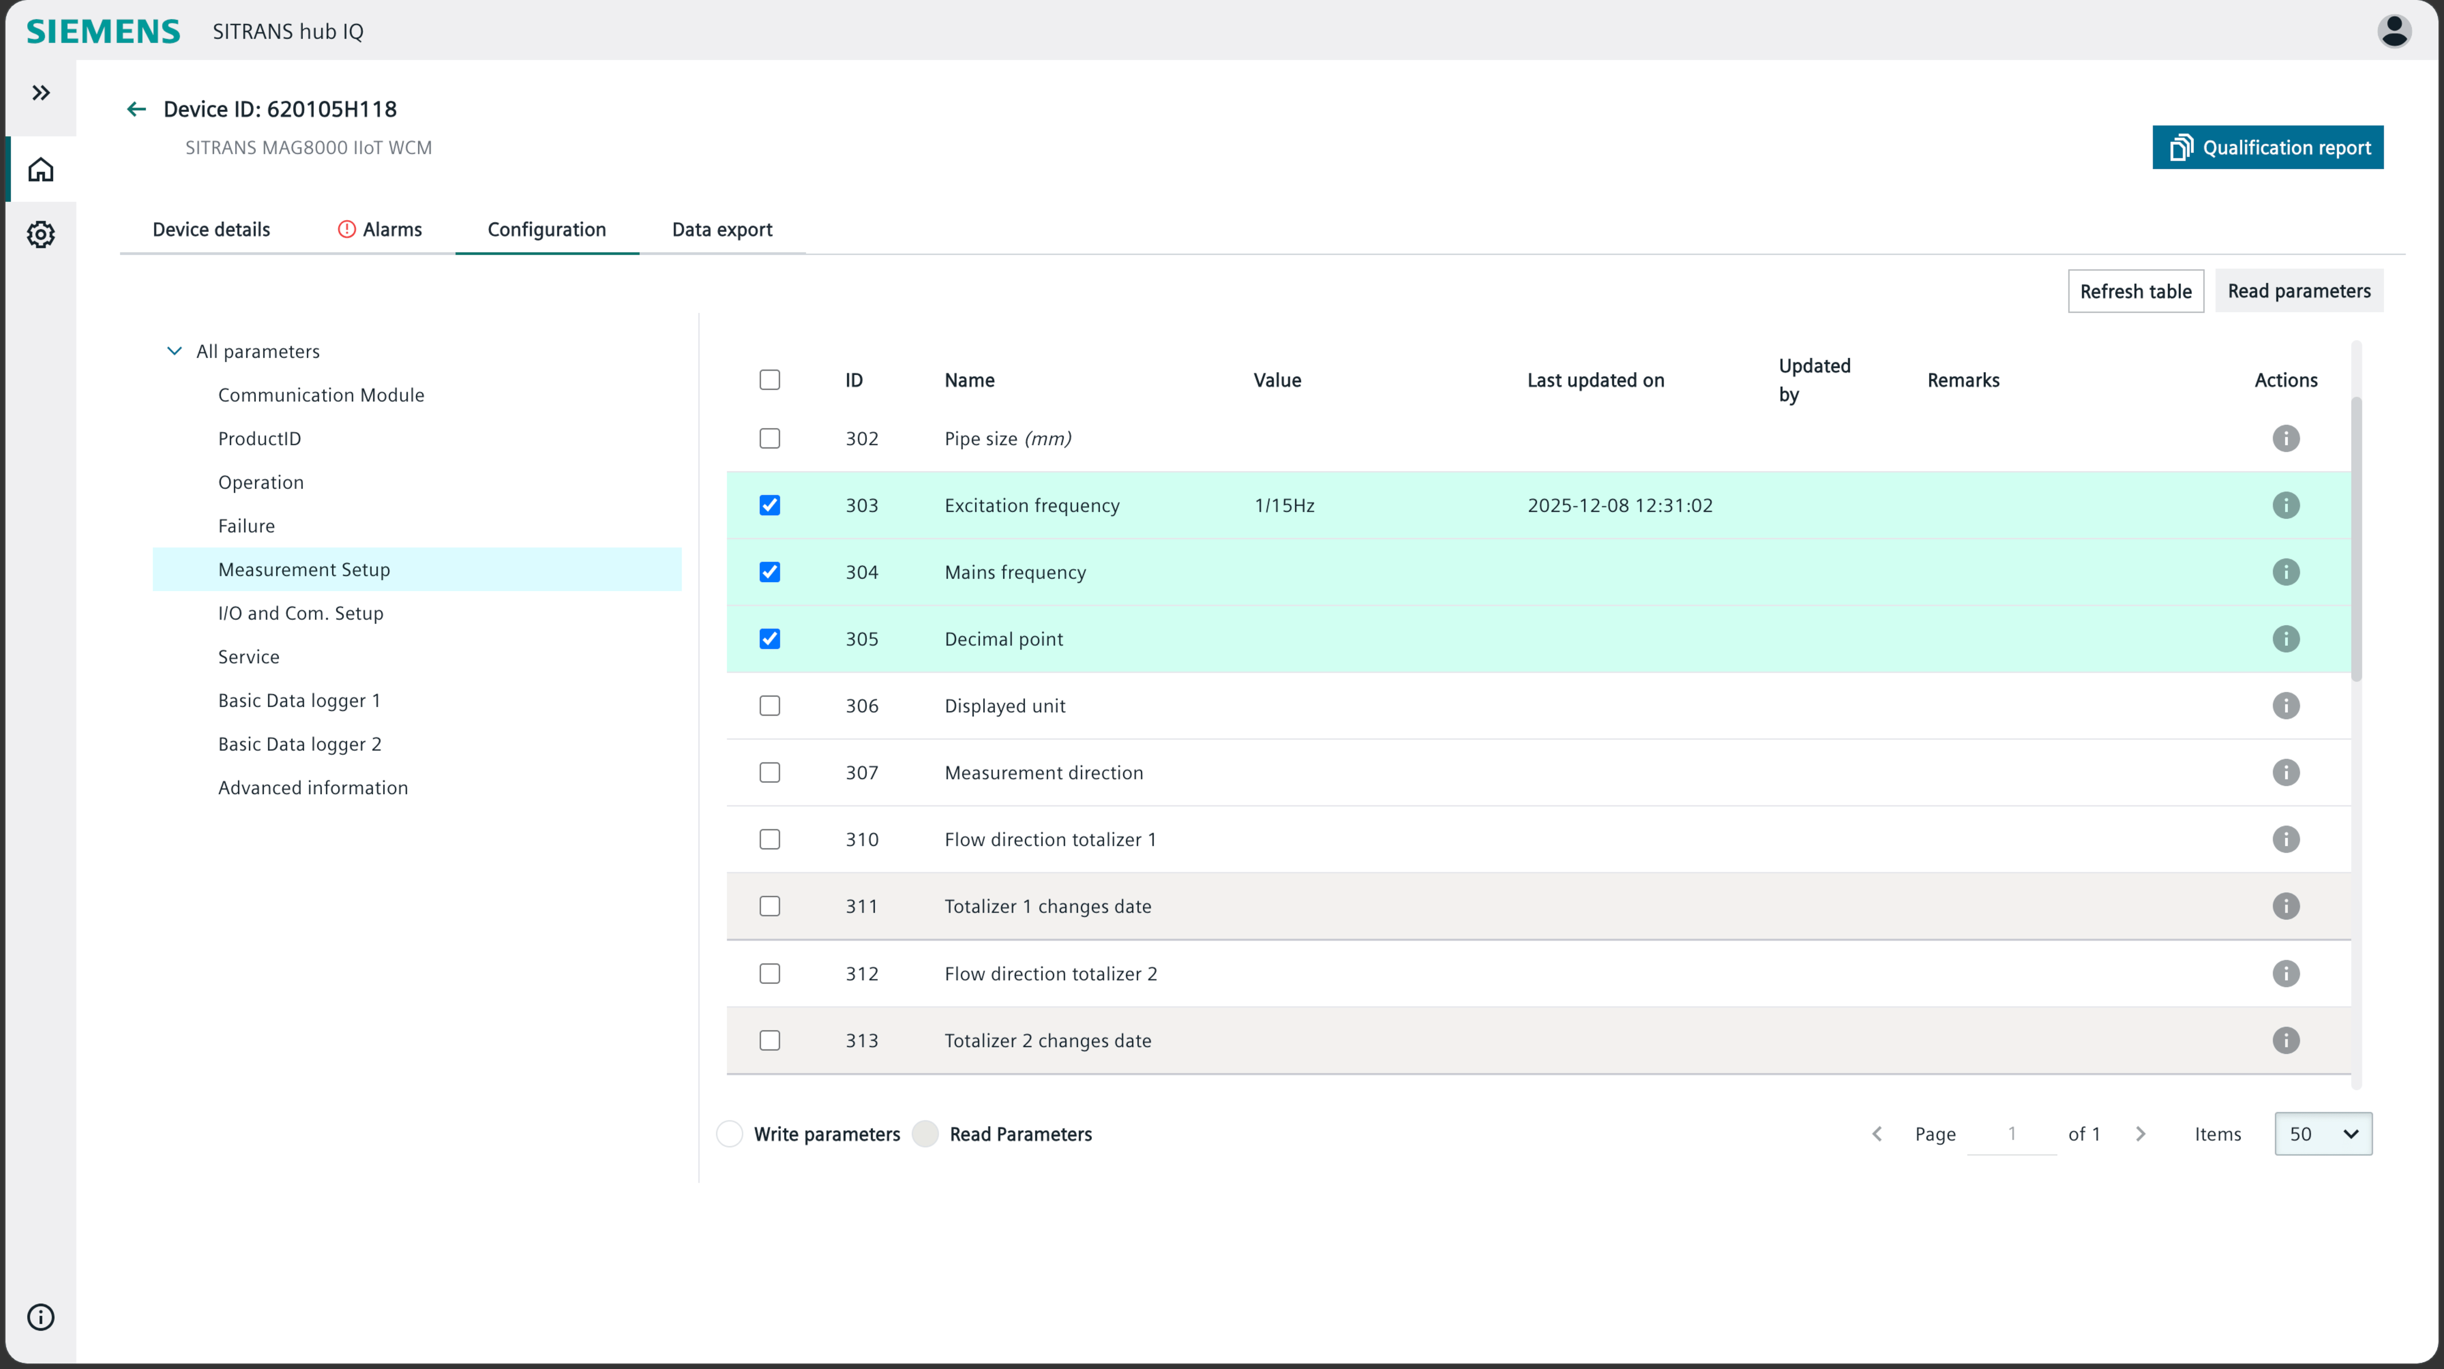Show info for Mains frequency row
Viewport: 2444px width, 1369px height.
[x=2286, y=572]
